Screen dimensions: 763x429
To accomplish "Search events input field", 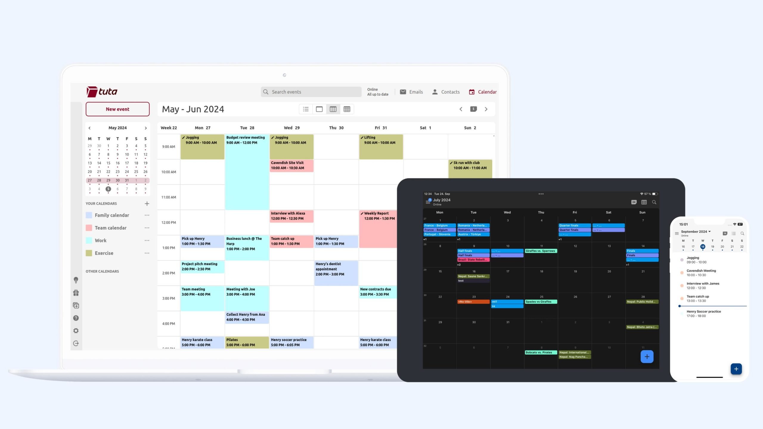I will click(x=311, y=92).
